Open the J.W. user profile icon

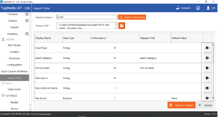[208, 8]
